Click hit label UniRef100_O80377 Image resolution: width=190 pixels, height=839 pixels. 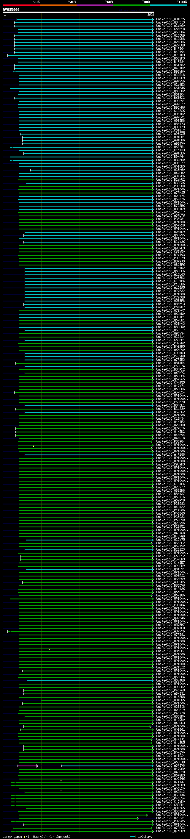click(170, 163)
